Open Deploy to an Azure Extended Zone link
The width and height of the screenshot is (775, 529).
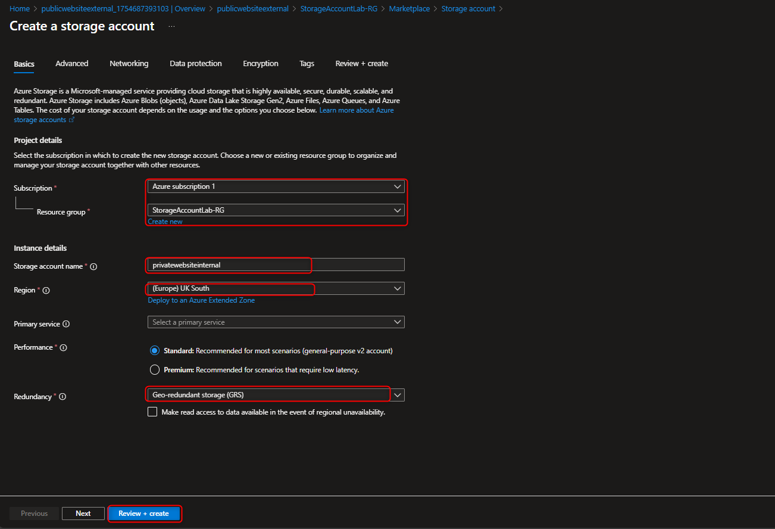tap(201, 300)
